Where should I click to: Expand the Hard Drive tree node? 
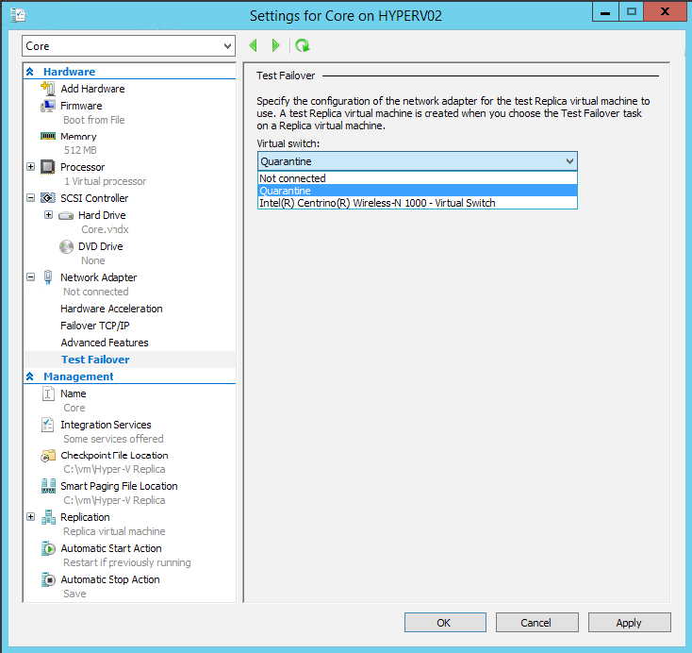coord(48,215)
